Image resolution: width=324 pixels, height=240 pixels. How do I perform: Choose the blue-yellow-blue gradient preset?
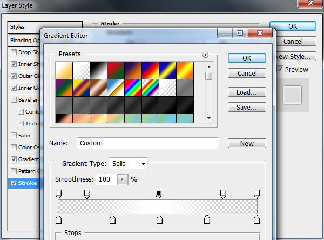(x=168, y=71)
